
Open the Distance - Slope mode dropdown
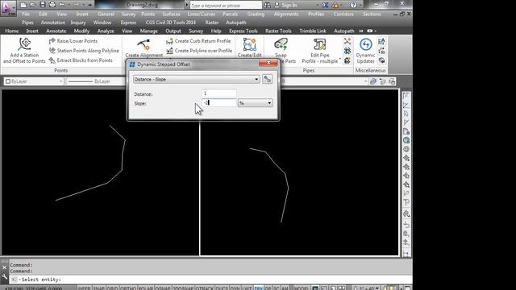coord(197,79)
